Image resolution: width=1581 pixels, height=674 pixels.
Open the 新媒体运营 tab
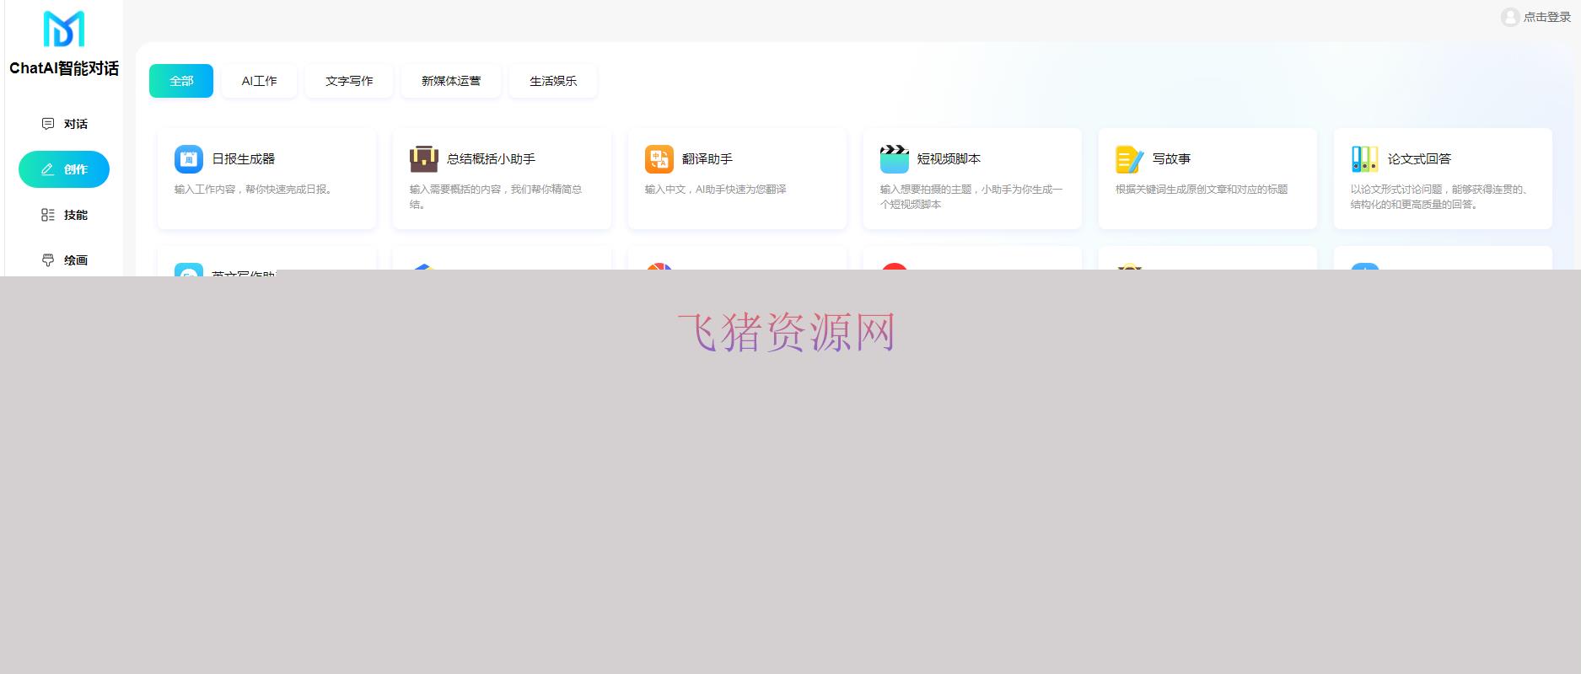point(451,81)
